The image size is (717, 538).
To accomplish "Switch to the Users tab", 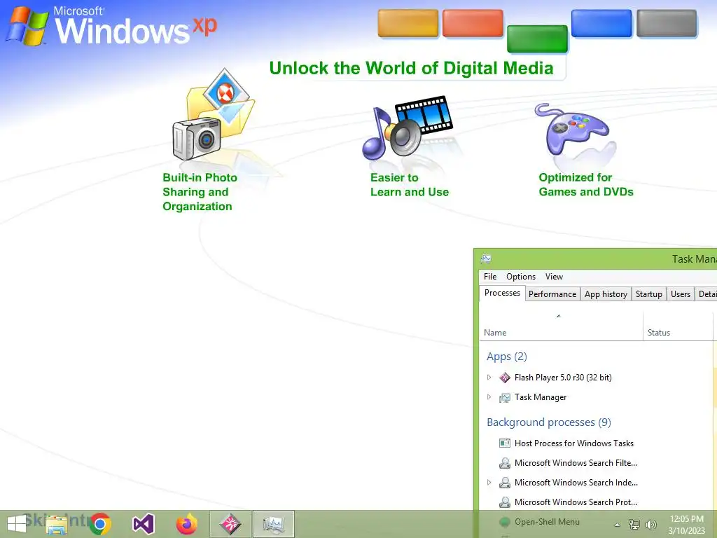I will [x=681, y=294].
